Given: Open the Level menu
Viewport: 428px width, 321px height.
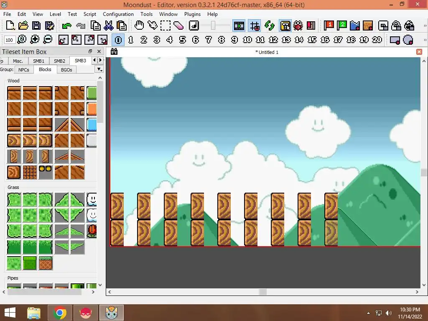Looking at the screenshot, I should [x=55, y=14].
